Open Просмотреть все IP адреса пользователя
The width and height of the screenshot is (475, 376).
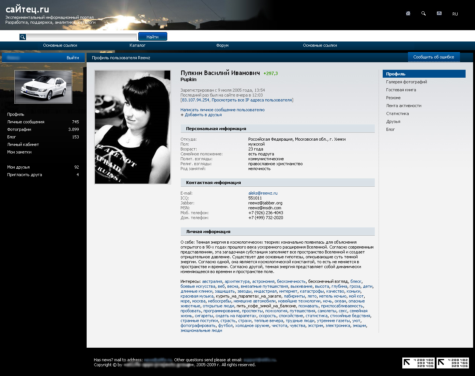pyautogui.click(x=252, y=100)
